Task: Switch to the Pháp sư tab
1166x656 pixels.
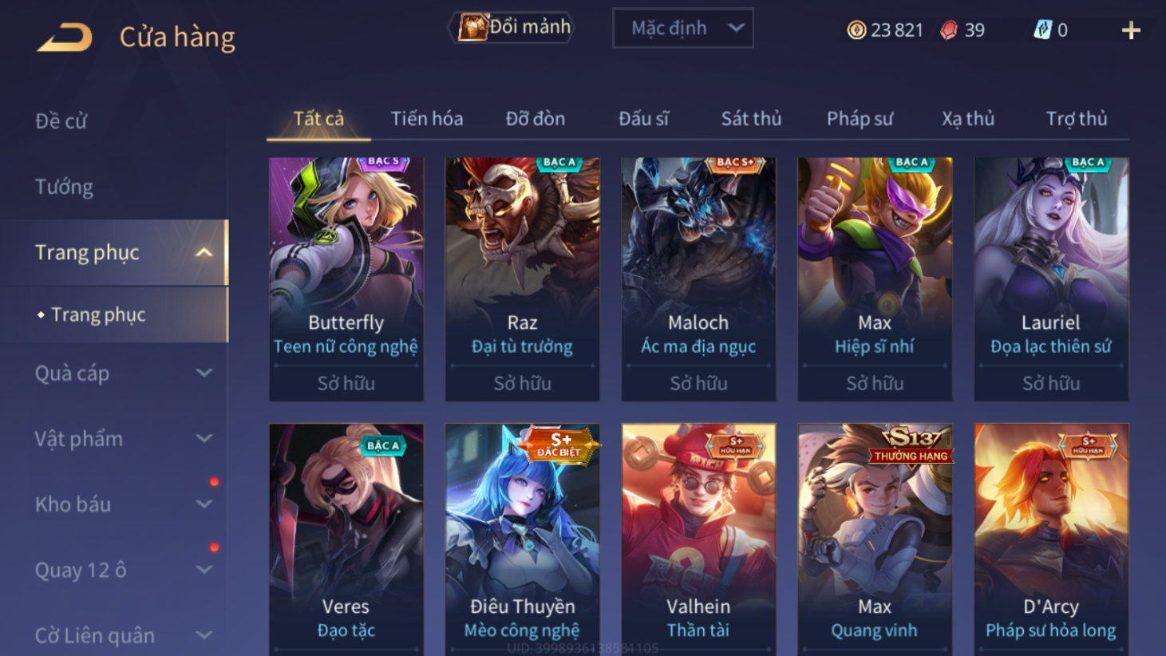Action: pyautogui.click(x=860, y=119)
